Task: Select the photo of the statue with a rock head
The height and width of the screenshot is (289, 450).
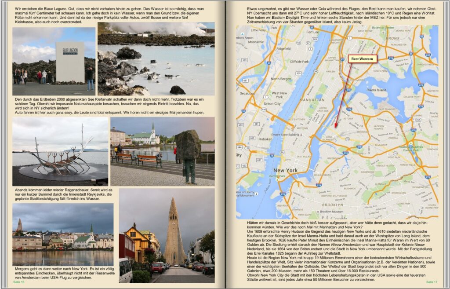Action: pos(163,151)
